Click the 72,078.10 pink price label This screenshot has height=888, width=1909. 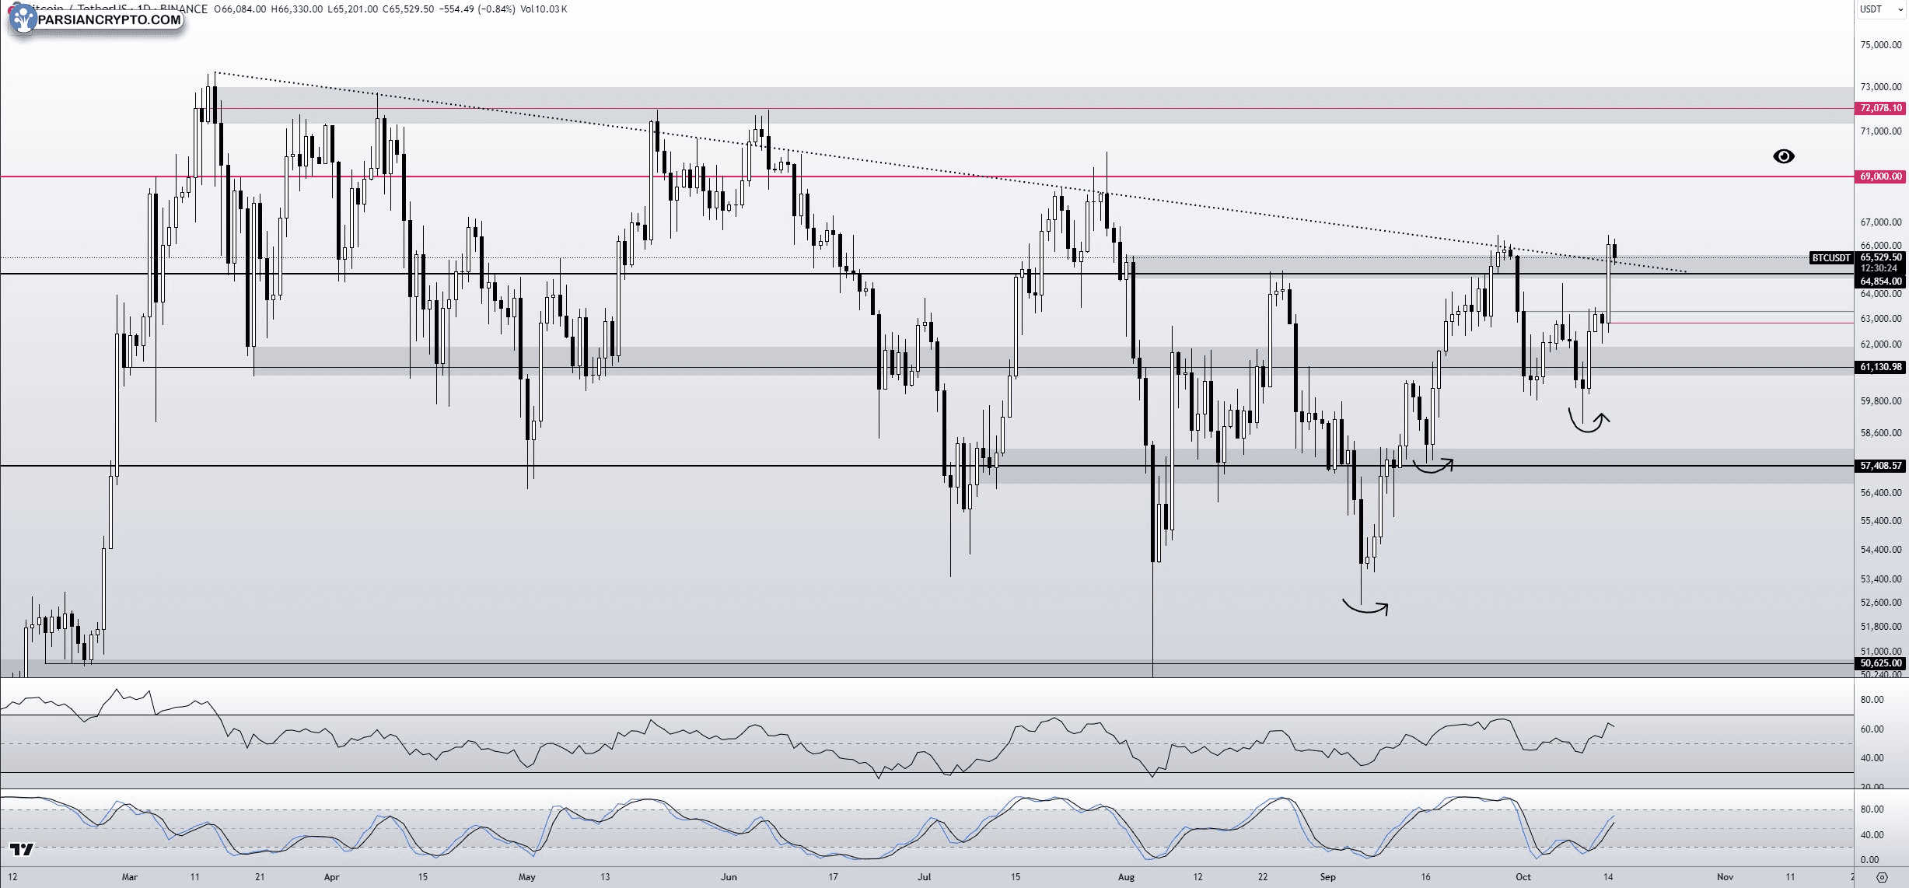(1881, 108)
